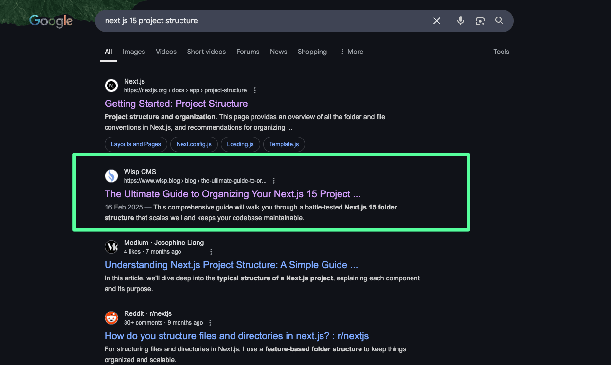
Task: Click 4 likes · 7 months ago text
Action: [x=152, y=252]
